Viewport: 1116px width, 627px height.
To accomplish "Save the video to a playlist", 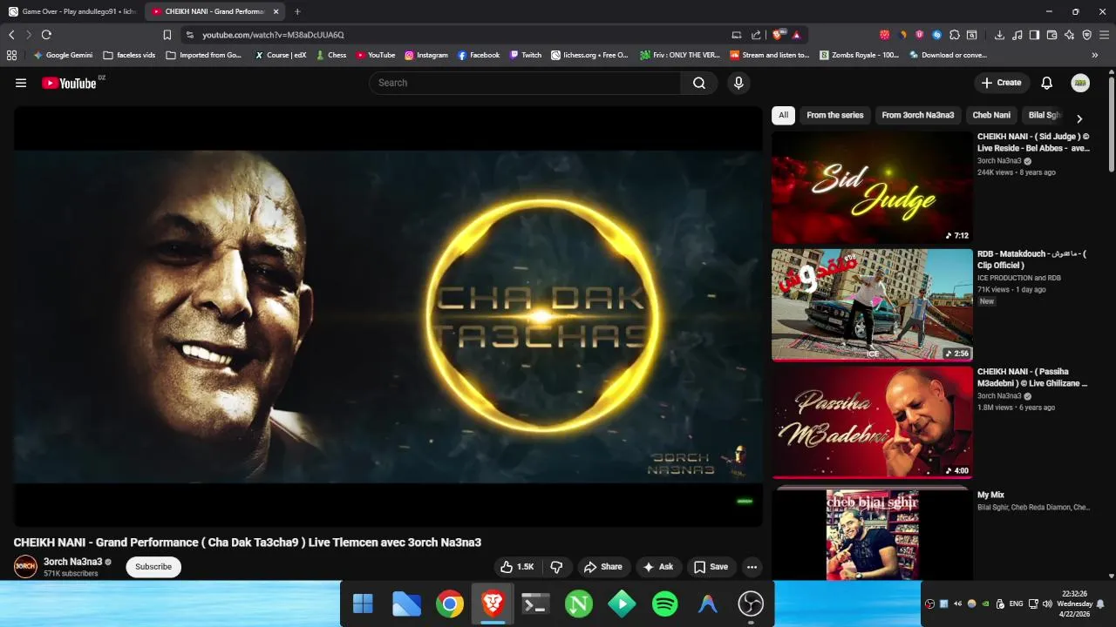I will point(711,567).
